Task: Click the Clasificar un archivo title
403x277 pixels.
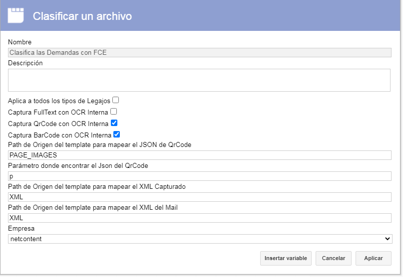Action: tap(82, 16)
